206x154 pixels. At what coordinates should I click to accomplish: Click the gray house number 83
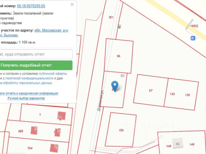(122, 76)
